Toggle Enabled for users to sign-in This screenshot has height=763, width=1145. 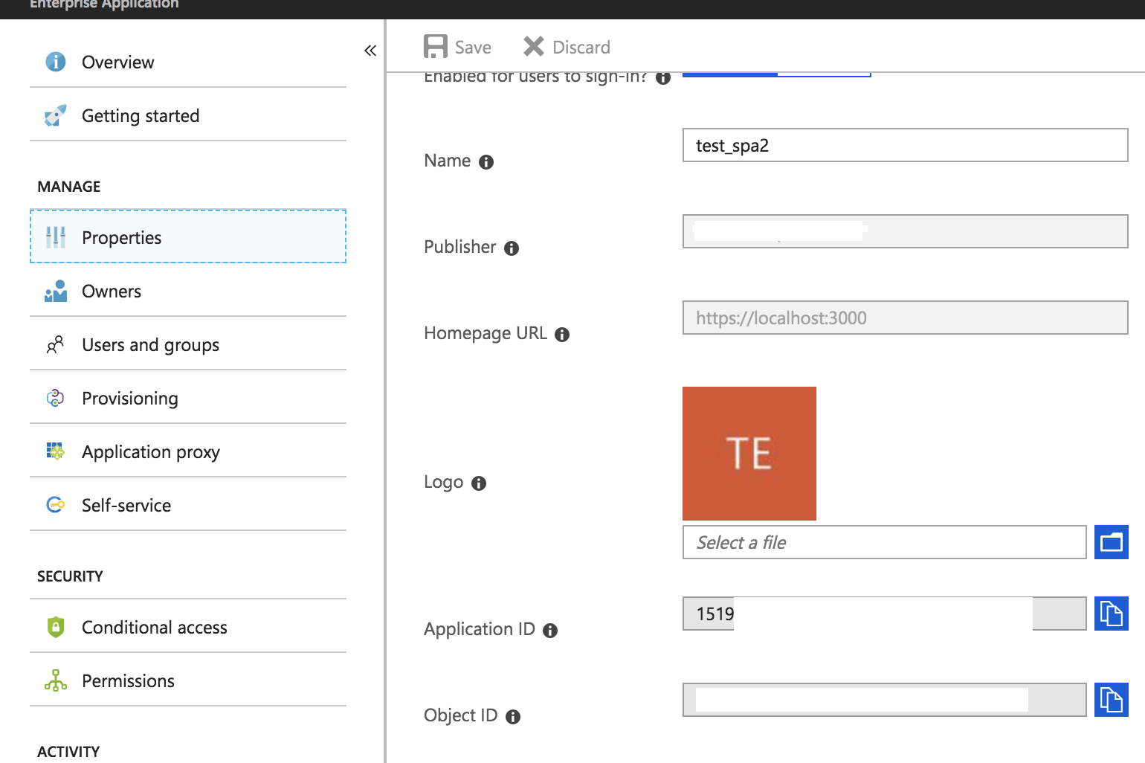pyautogui.click(x=776, y=74)
